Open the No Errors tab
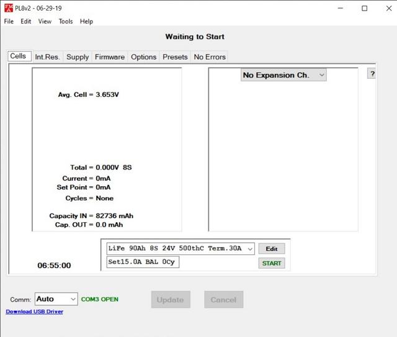Image resolution: width=397 pixels, height=337 pixels. point(210,56)
